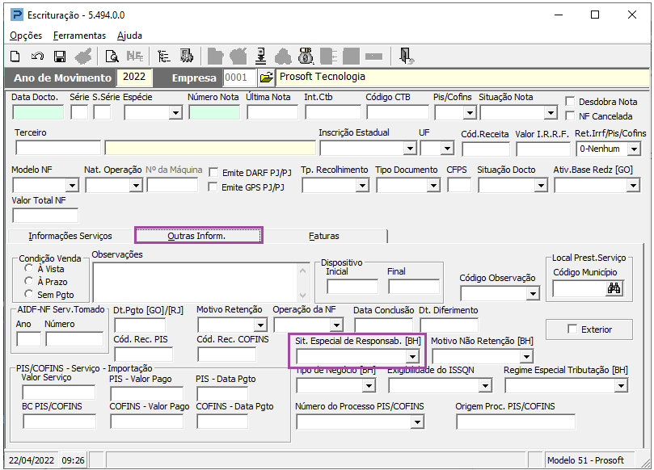Viewport: 654px width, 470px height.
Task: Click the new document toolbar icon
Action: tap(15, 57)
